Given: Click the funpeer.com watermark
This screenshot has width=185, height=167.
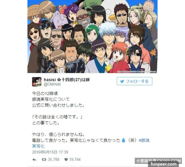Looking at the screenshot, I should pyautogui.click(x=163, y=164).
